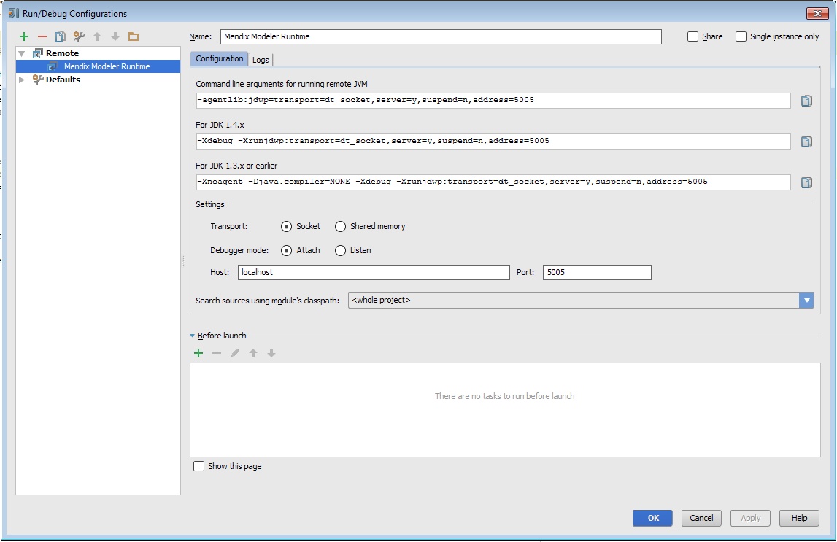Add a before launch task
Image resolution: width=837 pixels, height=542 pixels.
pos(198,353)
